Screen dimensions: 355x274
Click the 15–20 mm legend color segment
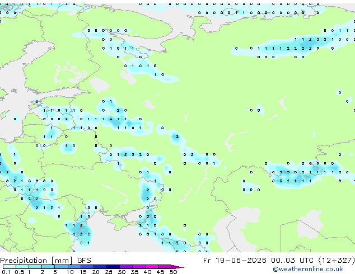click(x=87, y=267)
